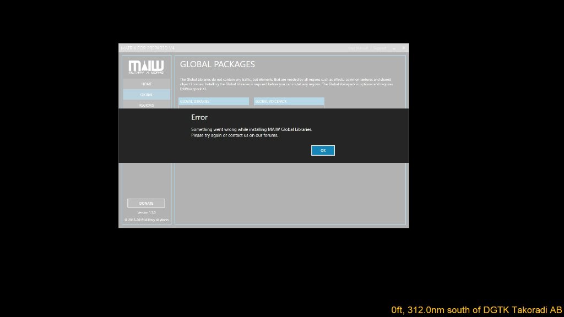Open the Support link in title bar
This screenshot has height=317, width=564.
click(379, 48)
